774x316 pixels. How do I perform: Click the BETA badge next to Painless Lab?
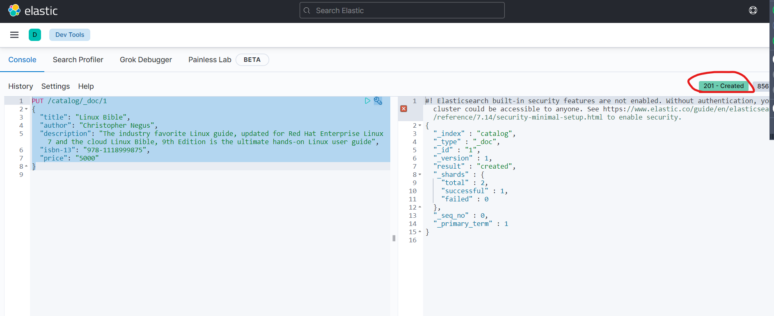[252, 60]
